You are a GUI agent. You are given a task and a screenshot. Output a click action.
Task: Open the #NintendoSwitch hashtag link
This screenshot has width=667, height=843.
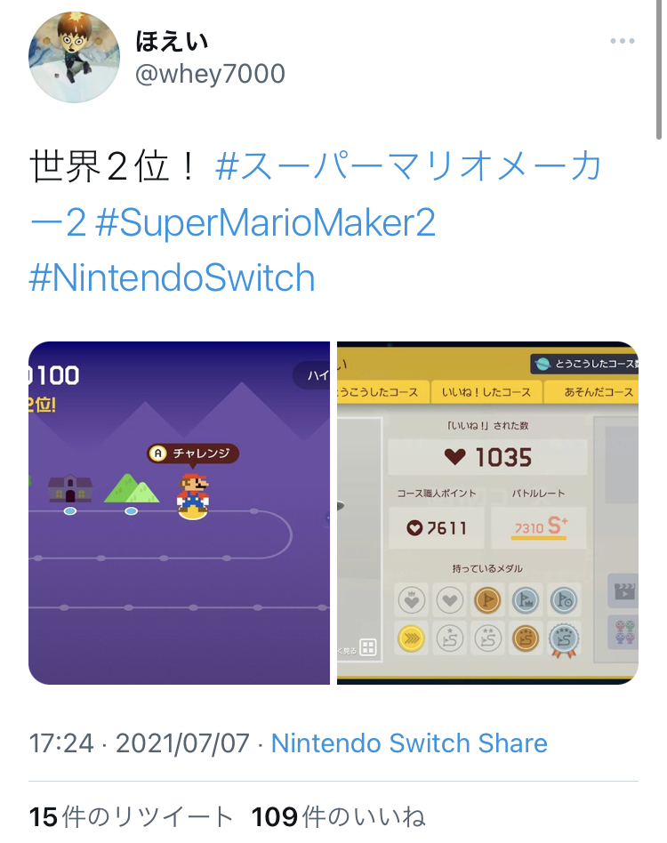click(172, 278)
